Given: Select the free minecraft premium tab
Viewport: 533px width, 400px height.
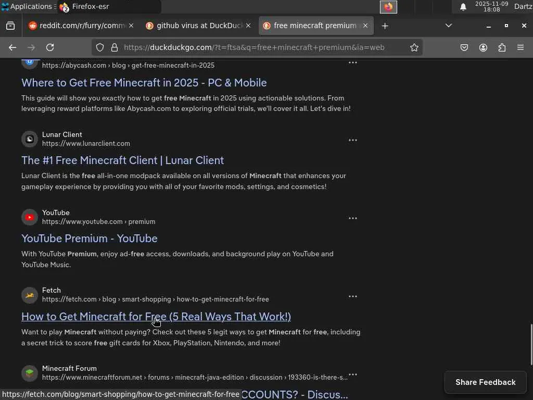Looking at the screenshot, I should 316,26.
